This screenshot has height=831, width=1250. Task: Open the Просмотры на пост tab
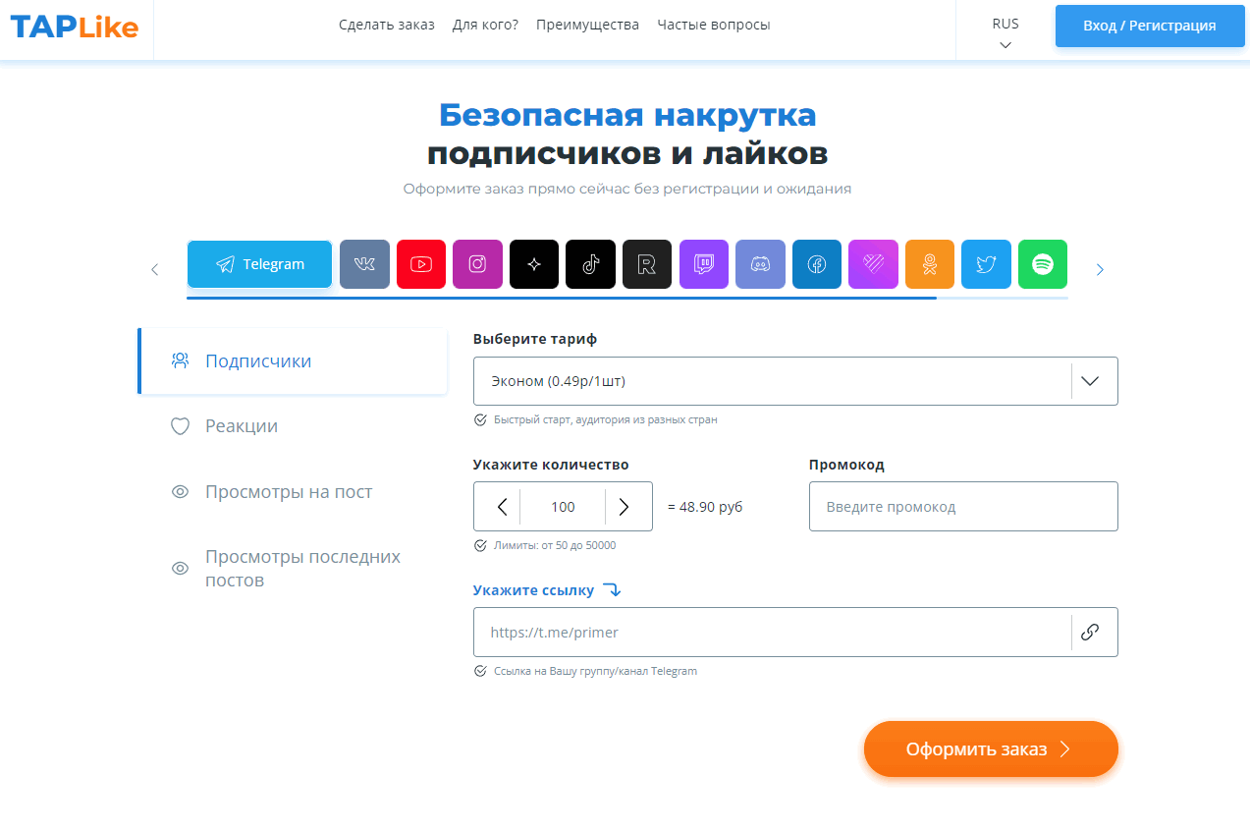tap(293, 492)
